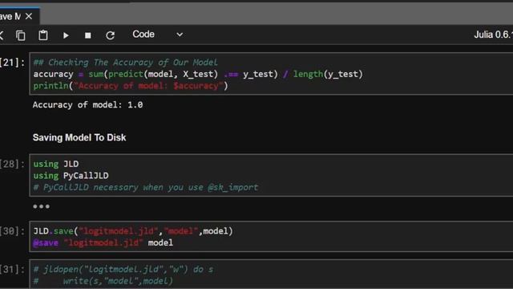Click into the accuracy calculation code cell 21
This screenshot has height=289, width=513.
(271, 74)
